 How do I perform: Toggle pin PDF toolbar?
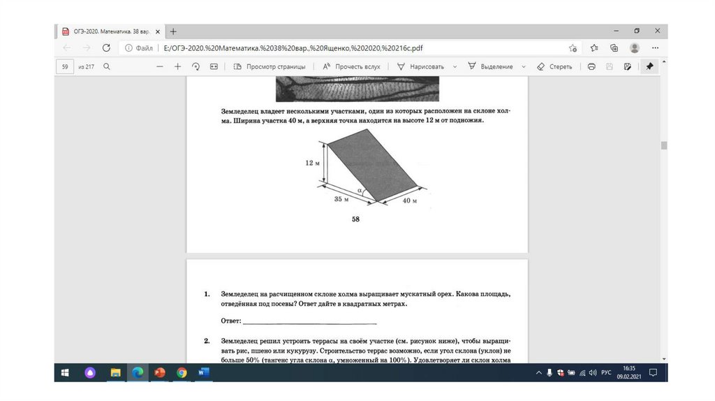point(649,66)
